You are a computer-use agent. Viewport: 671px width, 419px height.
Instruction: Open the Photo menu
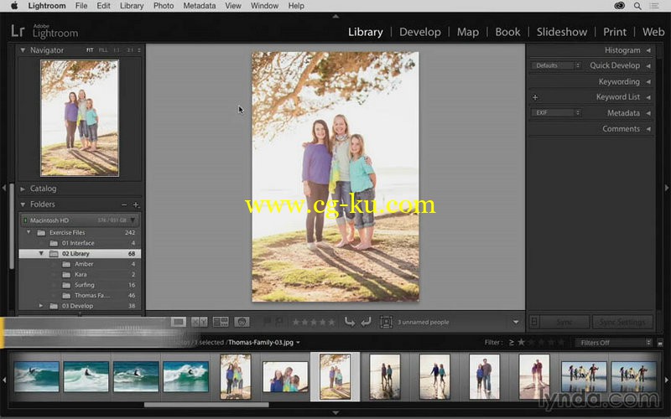point(164,6)
